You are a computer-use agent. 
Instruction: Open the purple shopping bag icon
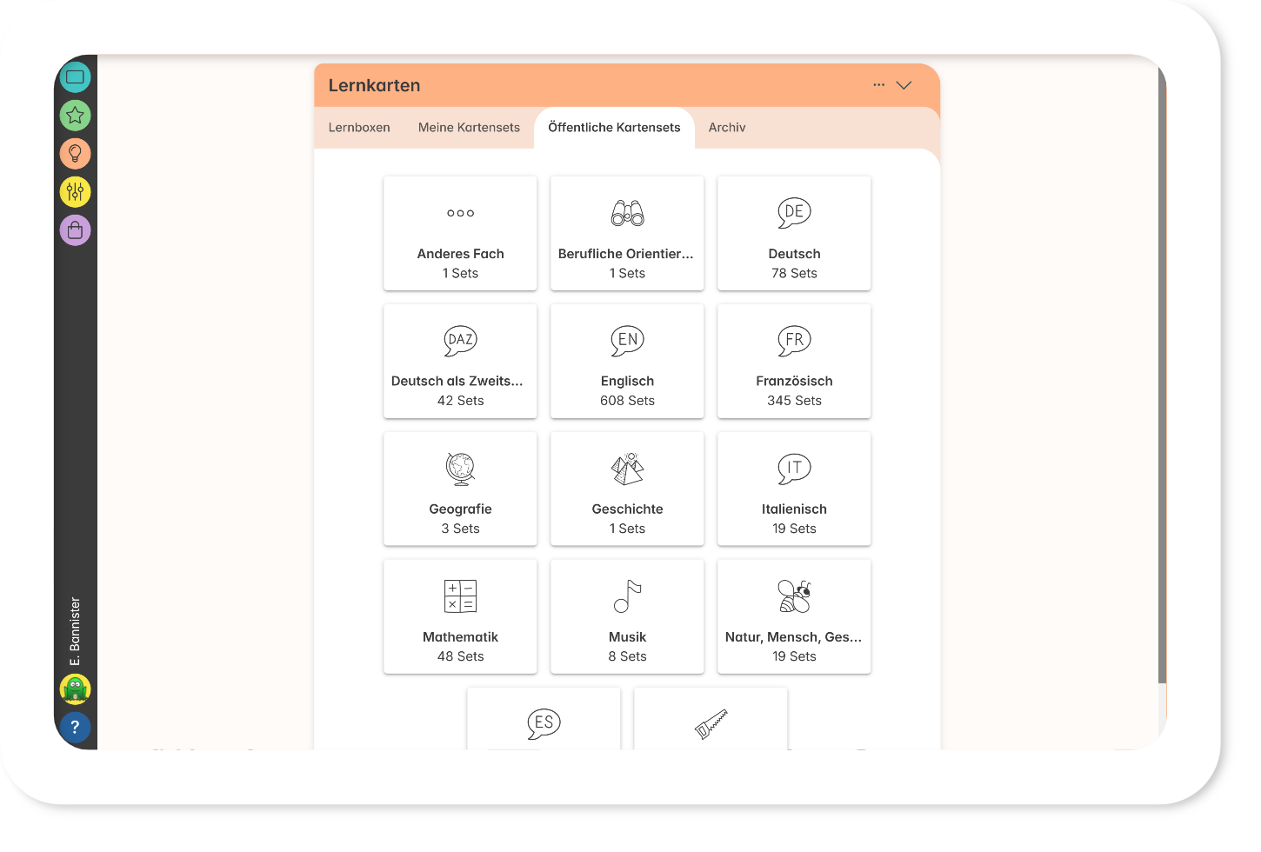pos(76,230)
